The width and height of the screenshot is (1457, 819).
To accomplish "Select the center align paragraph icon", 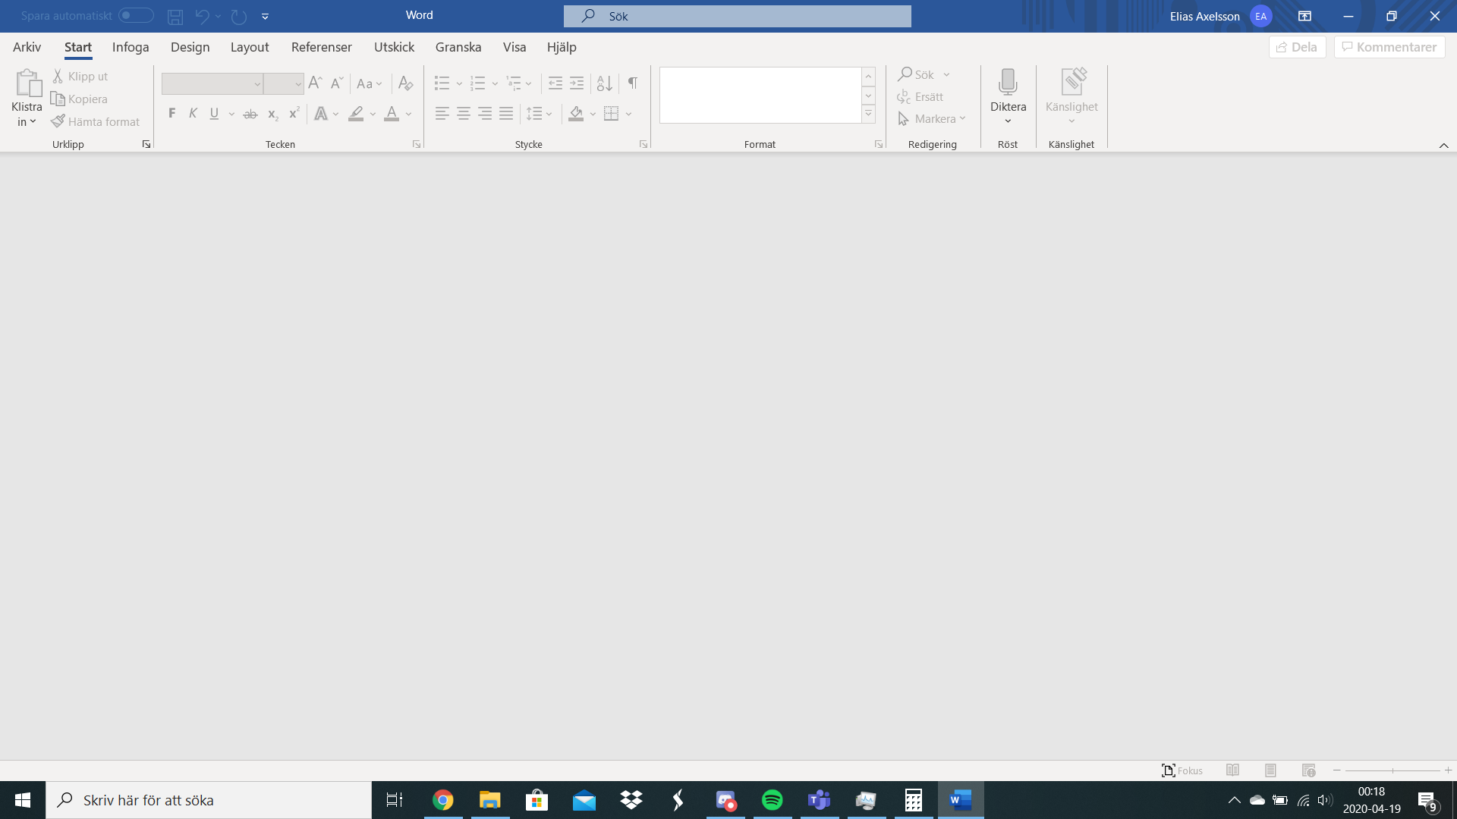I will 463,114.
